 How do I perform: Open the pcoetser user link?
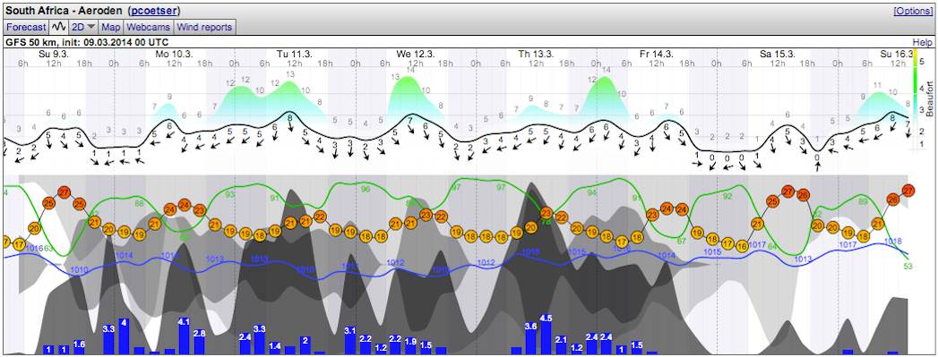click(x=153, y=11)
